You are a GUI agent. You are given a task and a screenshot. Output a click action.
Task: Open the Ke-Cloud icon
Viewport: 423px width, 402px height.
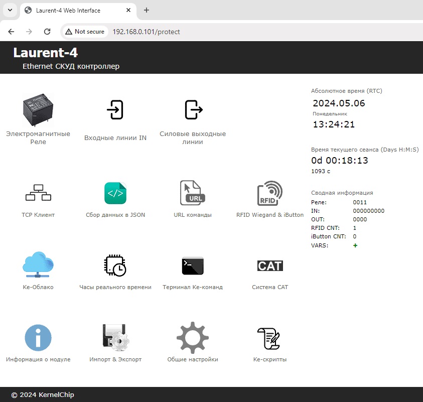(x=38, y=264)
